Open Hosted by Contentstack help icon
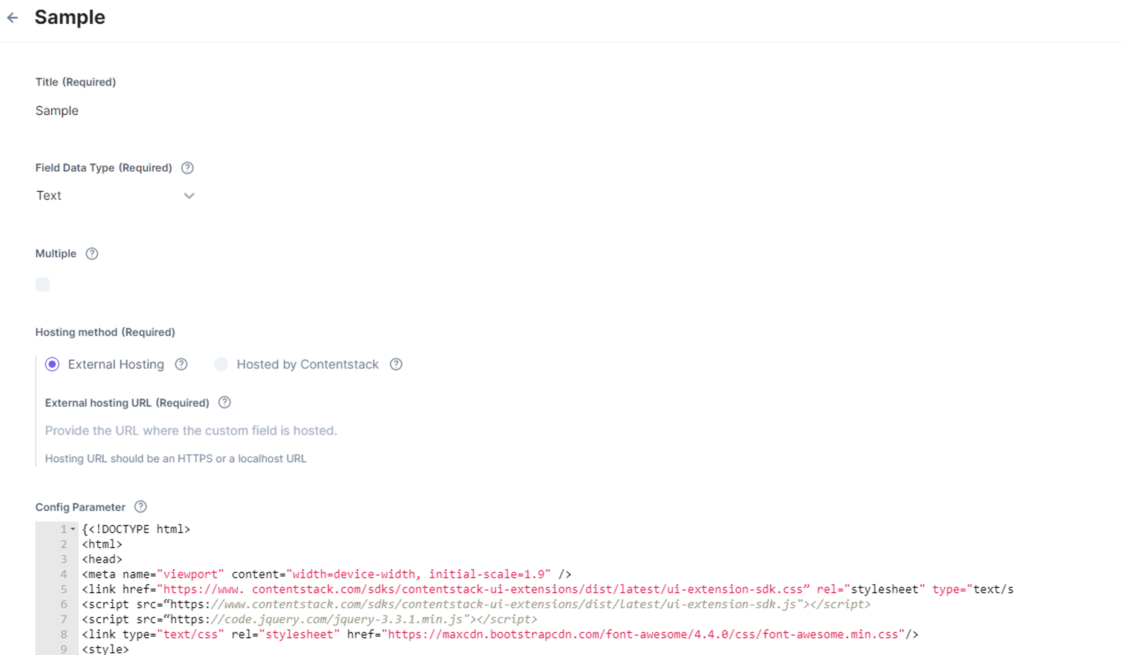The width and height of the screenshot is (1122, 655). click(x=396, y=364)
